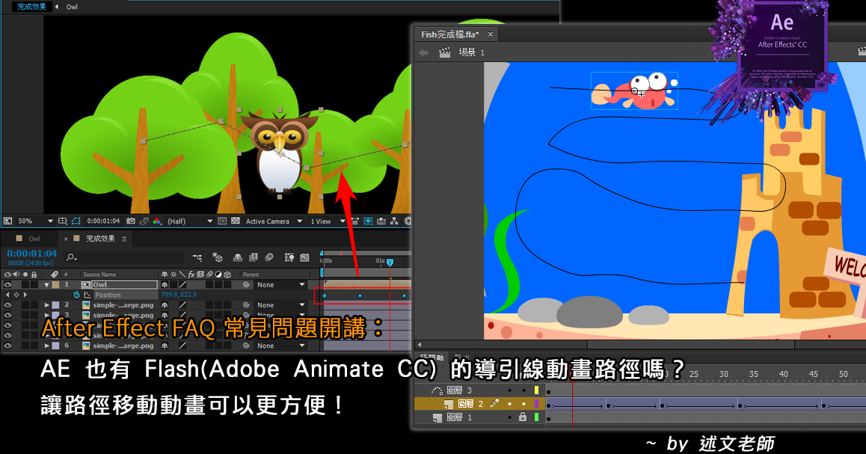Select the 完成效果 tab at viewer top

pyautogui.click(x=31, y=7)
